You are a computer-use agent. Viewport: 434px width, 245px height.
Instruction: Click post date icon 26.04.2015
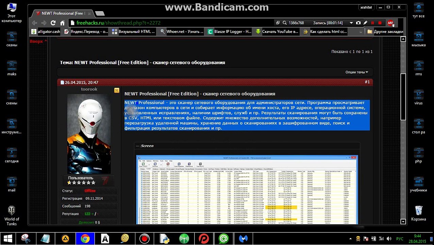[x=62, y=83]
